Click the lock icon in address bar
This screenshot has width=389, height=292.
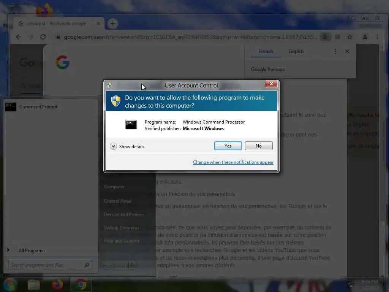(x=58, y=37)
